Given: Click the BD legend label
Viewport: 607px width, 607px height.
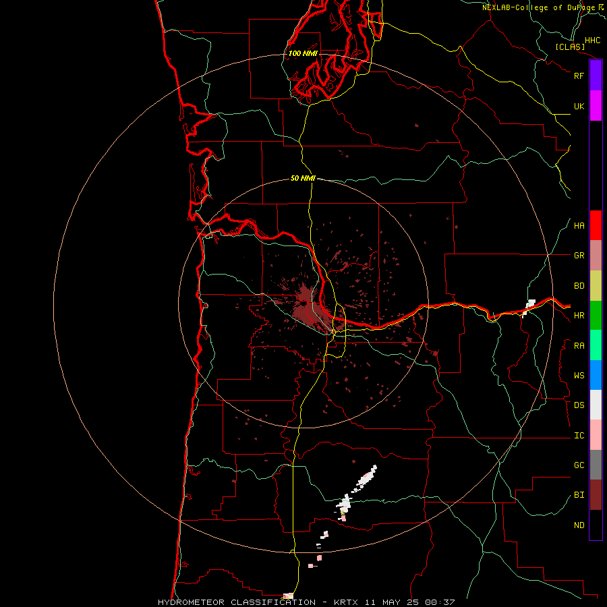Looking at the screenshot, I should pos(579,286).
